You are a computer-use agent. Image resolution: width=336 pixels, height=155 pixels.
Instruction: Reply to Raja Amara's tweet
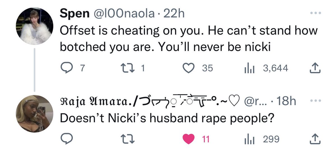coord(66,139)
